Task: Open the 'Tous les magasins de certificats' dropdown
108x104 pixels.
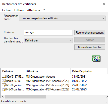Action: [62, 18]
